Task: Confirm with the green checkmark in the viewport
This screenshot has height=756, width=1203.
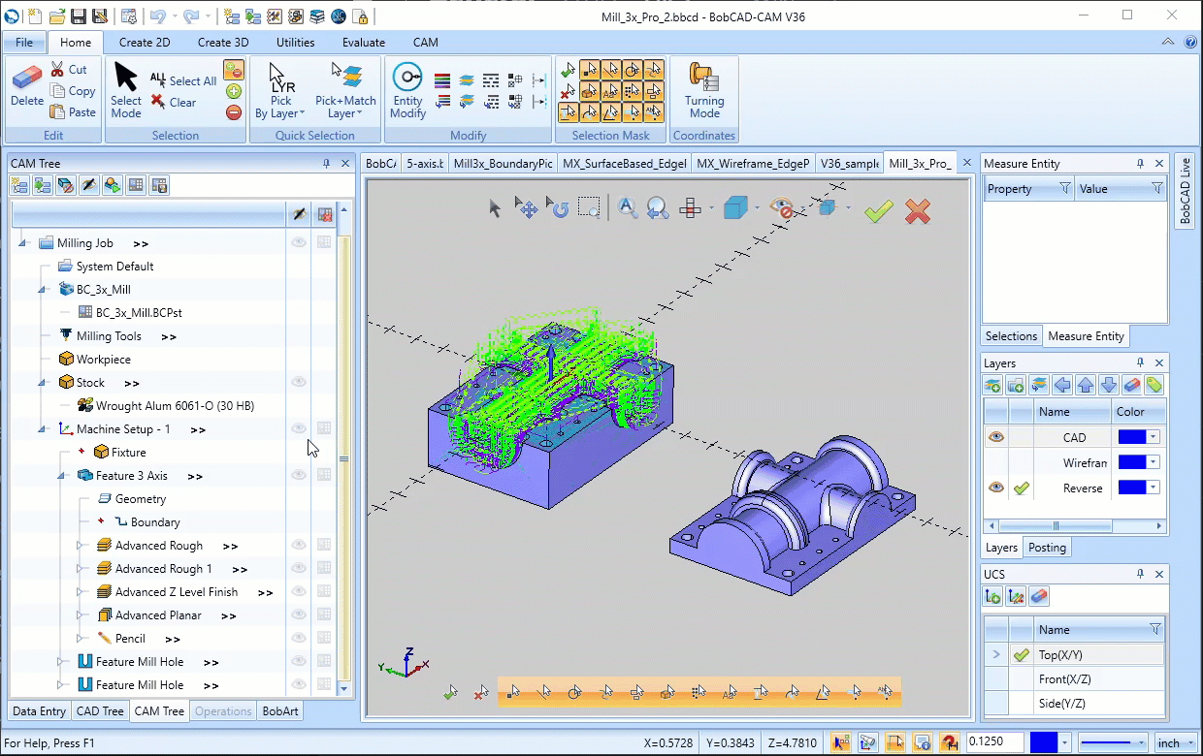Action: pos(878,211)
